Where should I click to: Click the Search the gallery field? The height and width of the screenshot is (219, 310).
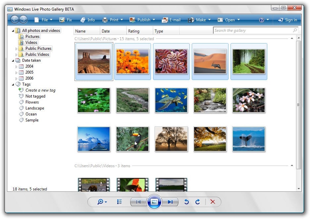(253, 31)
